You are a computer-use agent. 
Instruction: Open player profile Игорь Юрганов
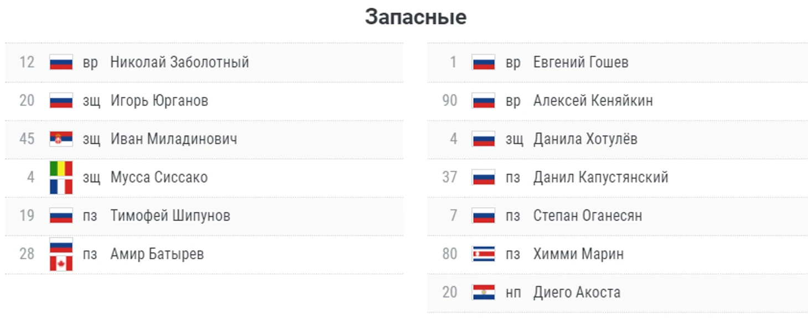159,101
